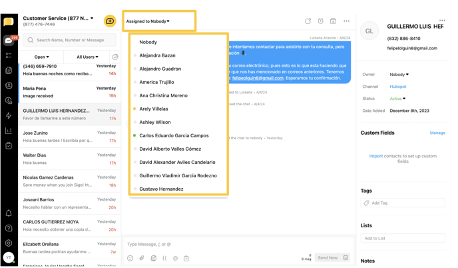Click the Search Name, Number or Message field

[x=70, y=40]
